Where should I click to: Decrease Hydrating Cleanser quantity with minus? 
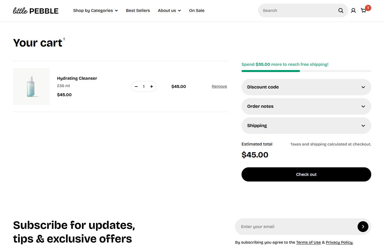point(136,87)
